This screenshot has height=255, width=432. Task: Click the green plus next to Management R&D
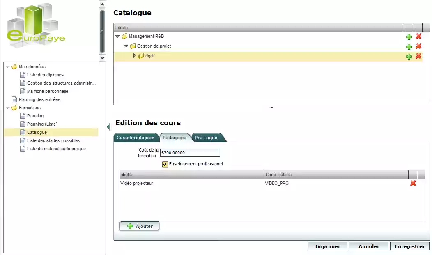(x=409, y=36)
